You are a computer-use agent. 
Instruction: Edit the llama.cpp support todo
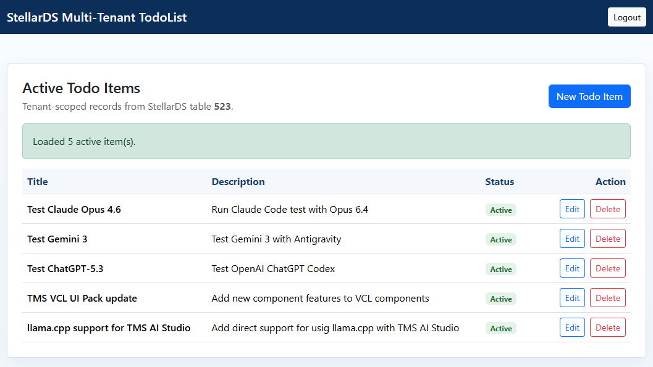pos(571,327)
